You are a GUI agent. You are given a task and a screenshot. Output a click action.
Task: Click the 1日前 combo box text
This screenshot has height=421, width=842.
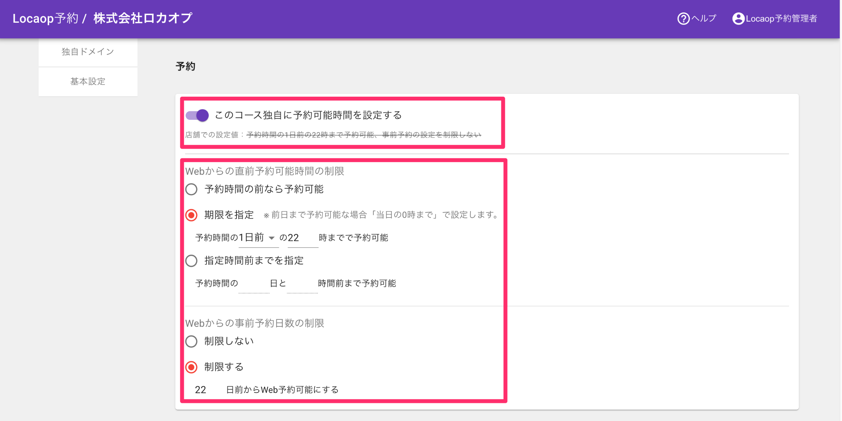(x=251, y=238)
